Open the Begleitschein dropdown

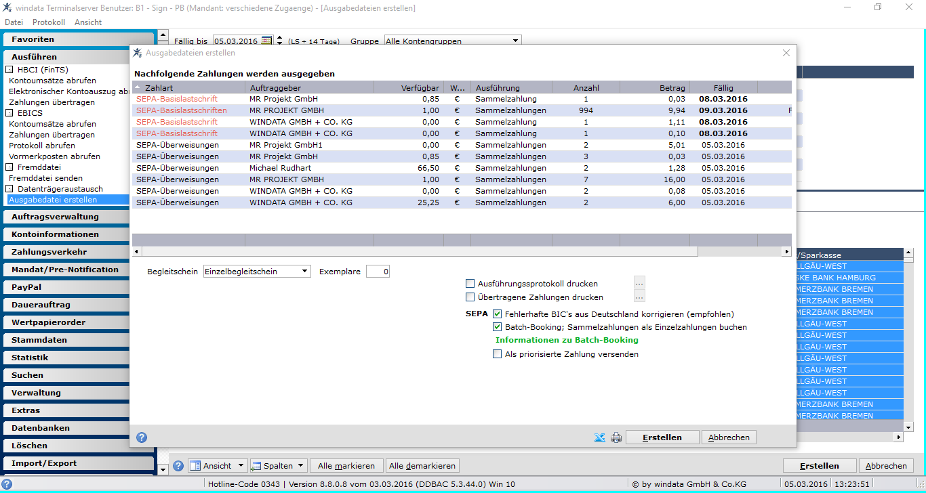304,272
